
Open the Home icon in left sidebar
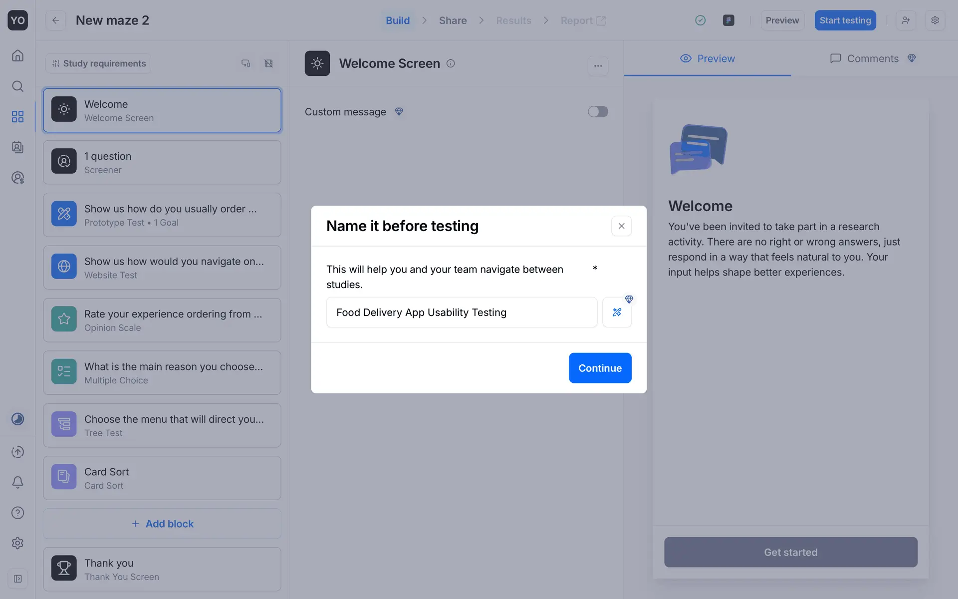17,55
